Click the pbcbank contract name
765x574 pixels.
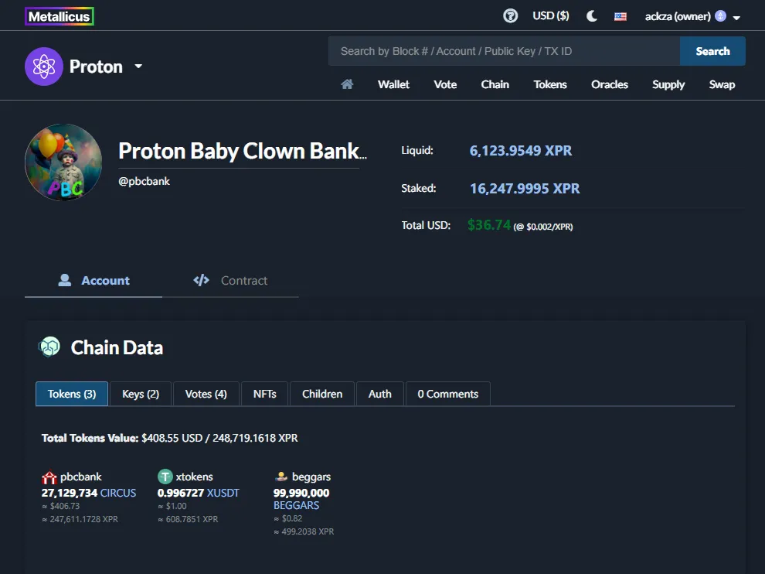point(81,477)
